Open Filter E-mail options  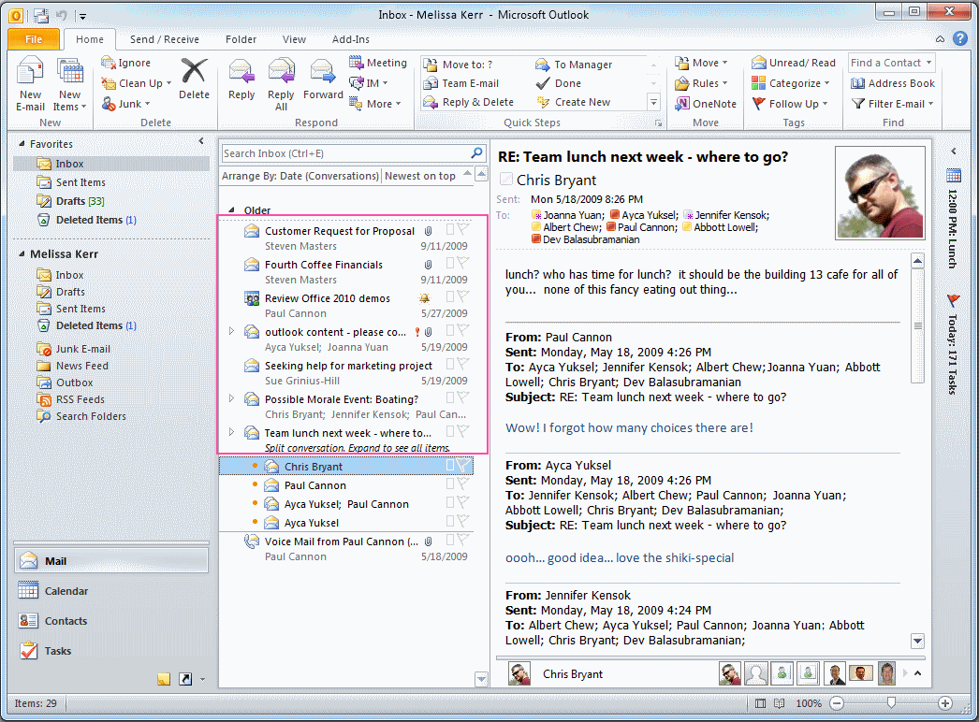[893, 104]
